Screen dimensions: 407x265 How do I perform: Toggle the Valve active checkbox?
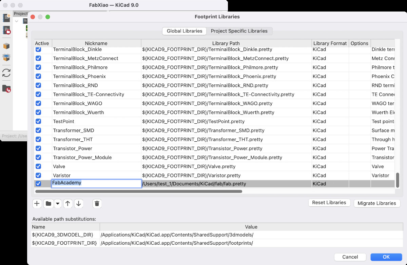pyautogui.click(x=38, y=166)
